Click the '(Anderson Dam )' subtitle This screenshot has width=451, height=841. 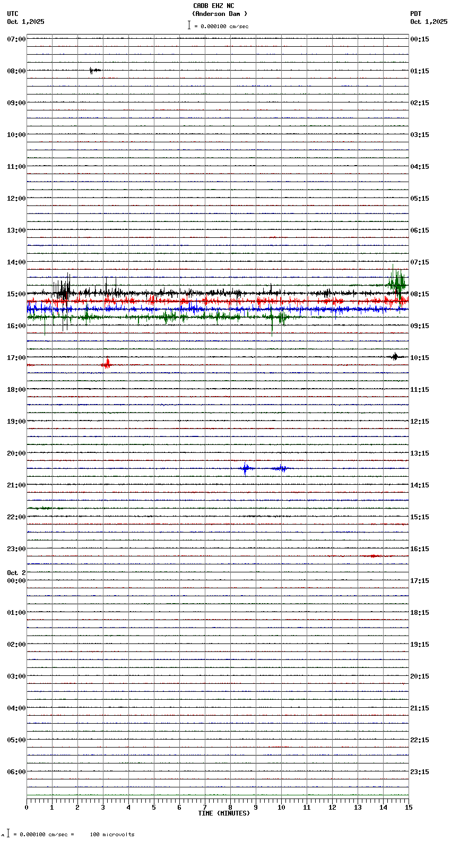tap(220, 14)
